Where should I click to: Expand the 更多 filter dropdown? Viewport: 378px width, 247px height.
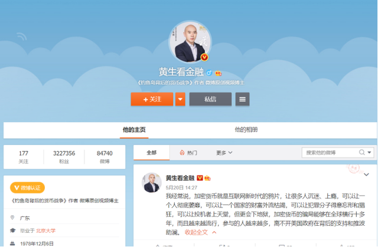tap(224, 153)
